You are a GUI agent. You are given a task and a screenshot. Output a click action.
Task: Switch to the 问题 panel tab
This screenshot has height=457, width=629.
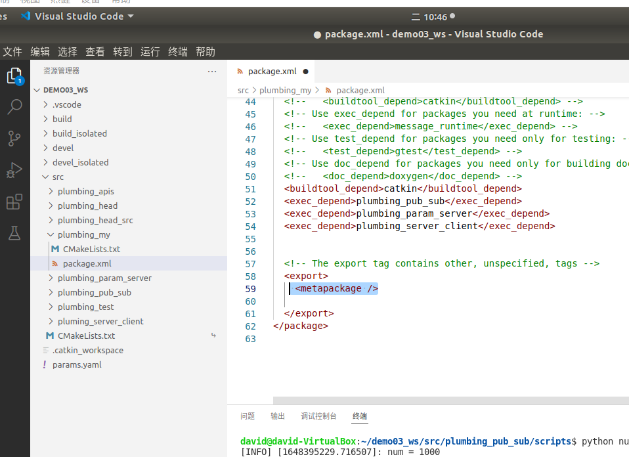click(248, 416)
